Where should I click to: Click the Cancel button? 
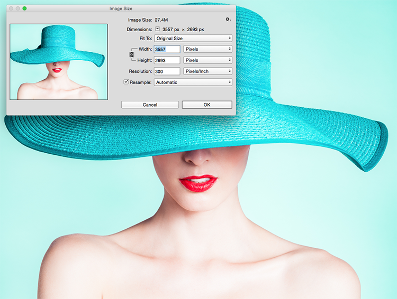[150, 105]
